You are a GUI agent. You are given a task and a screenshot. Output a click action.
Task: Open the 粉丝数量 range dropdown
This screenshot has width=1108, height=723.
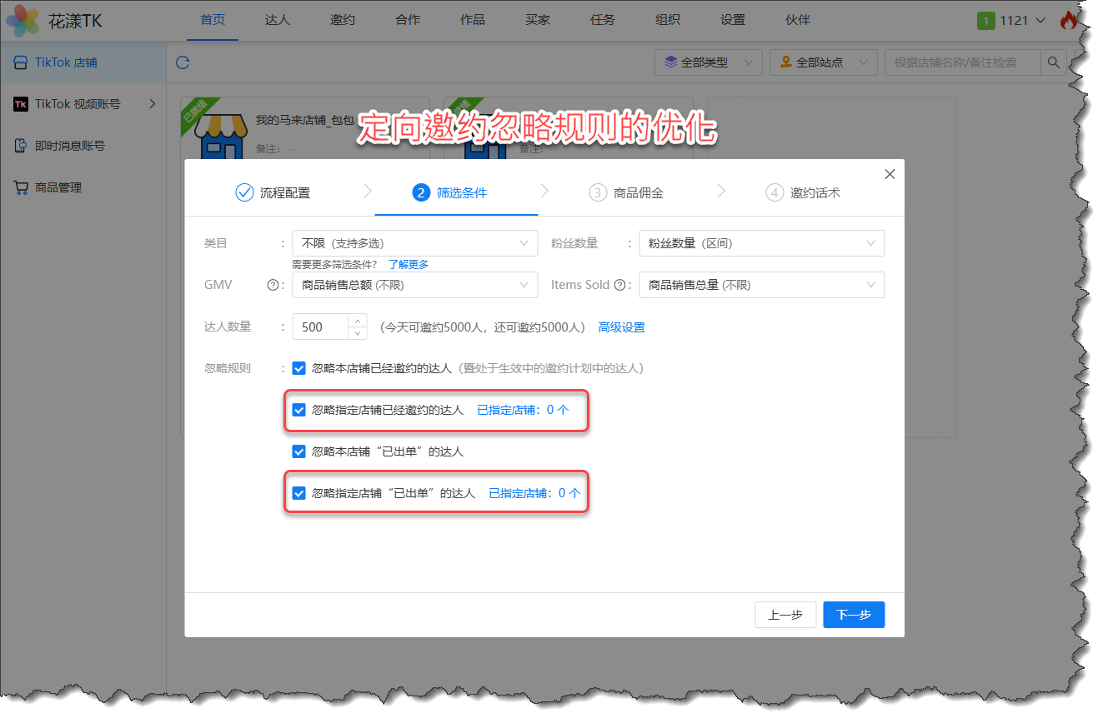(760, 243)
